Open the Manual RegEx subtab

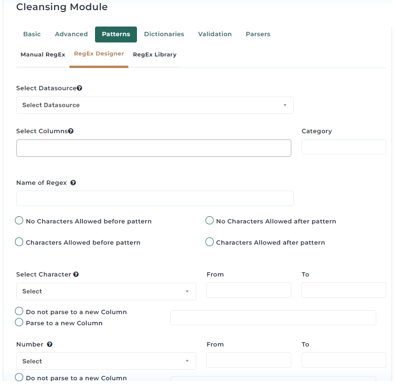43,55
